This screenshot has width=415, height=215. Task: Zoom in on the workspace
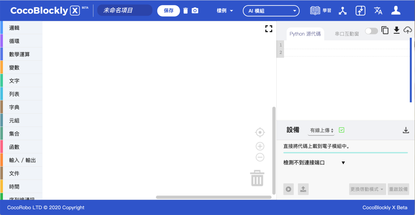260,146
